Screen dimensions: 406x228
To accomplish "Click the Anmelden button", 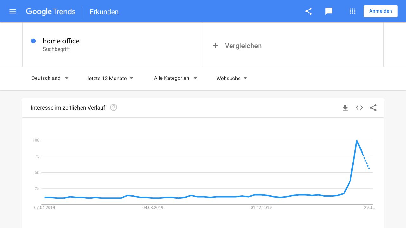I will coord(381,11).
